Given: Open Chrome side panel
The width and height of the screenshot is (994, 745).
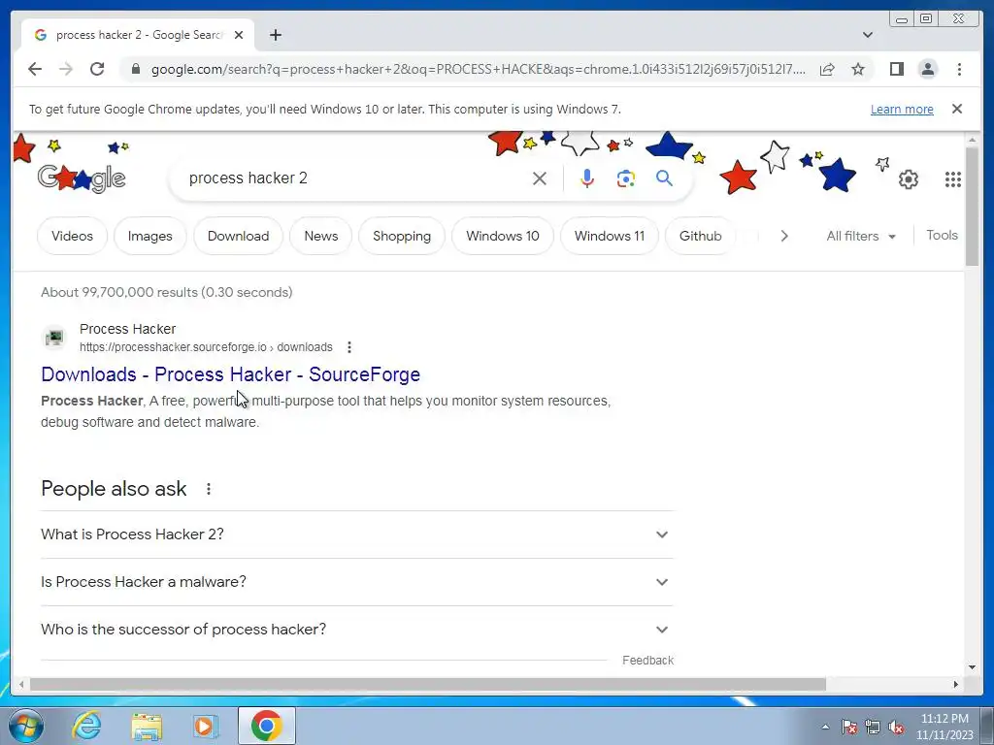Looking at the screenshot, I should (x=896, y=69).
